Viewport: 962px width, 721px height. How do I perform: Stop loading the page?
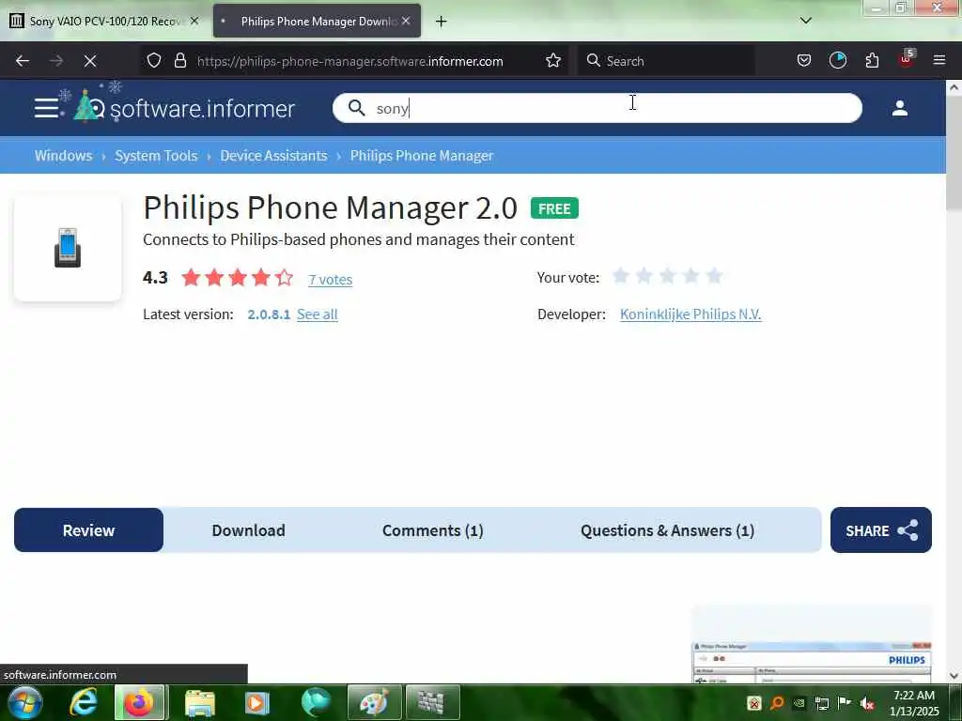[x=89, y=61]
